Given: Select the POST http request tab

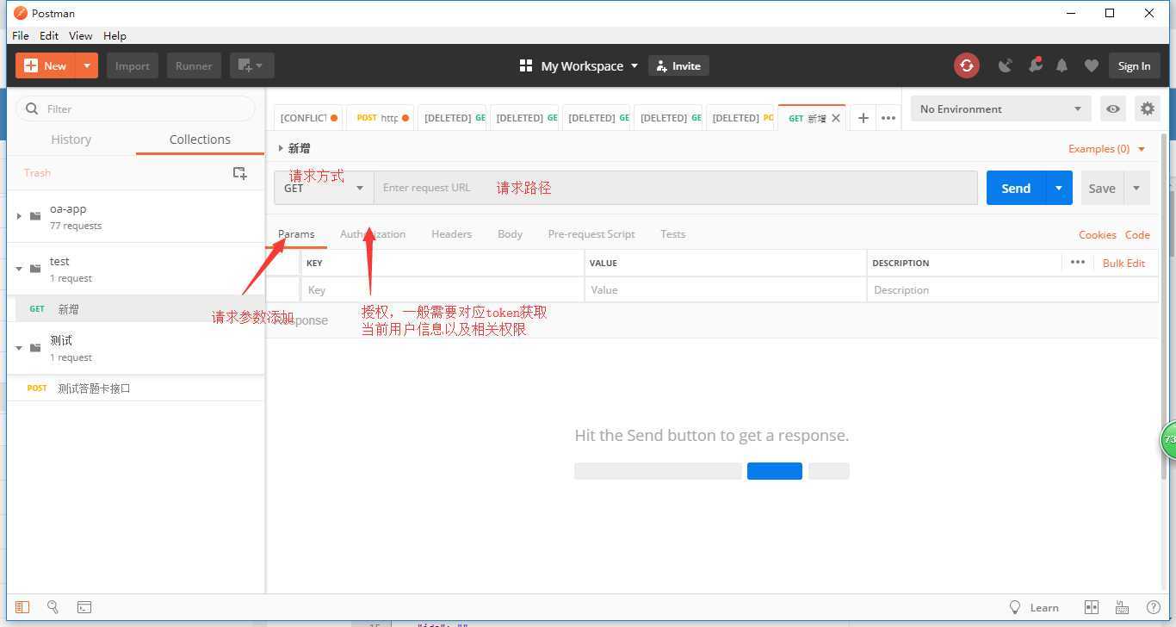Looking at the screenshot, I should pyautogui.click(x=380, y=118).
